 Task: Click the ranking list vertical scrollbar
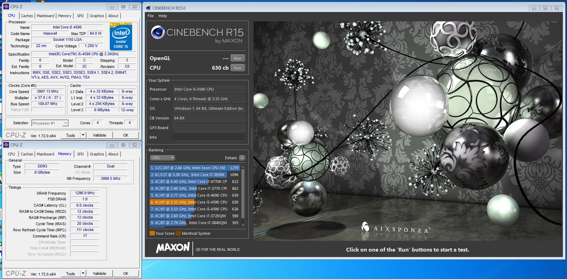point(243,196)
